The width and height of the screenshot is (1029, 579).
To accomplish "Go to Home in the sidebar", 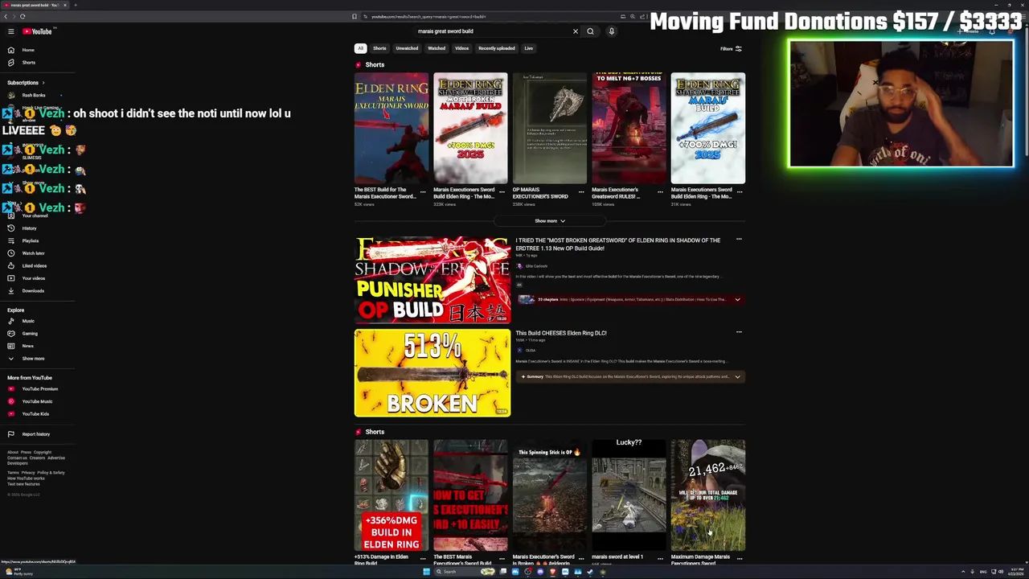I will (x=28, y=50).
